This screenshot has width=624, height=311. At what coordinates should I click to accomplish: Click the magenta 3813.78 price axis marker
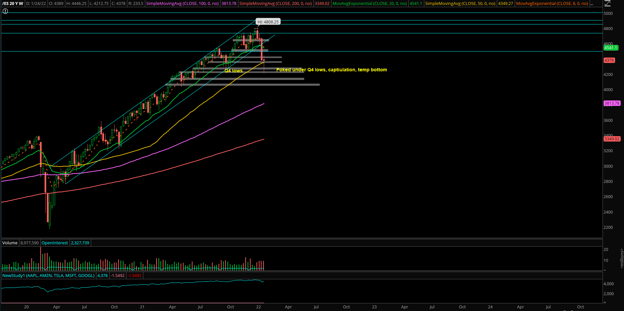coord(611,103)
